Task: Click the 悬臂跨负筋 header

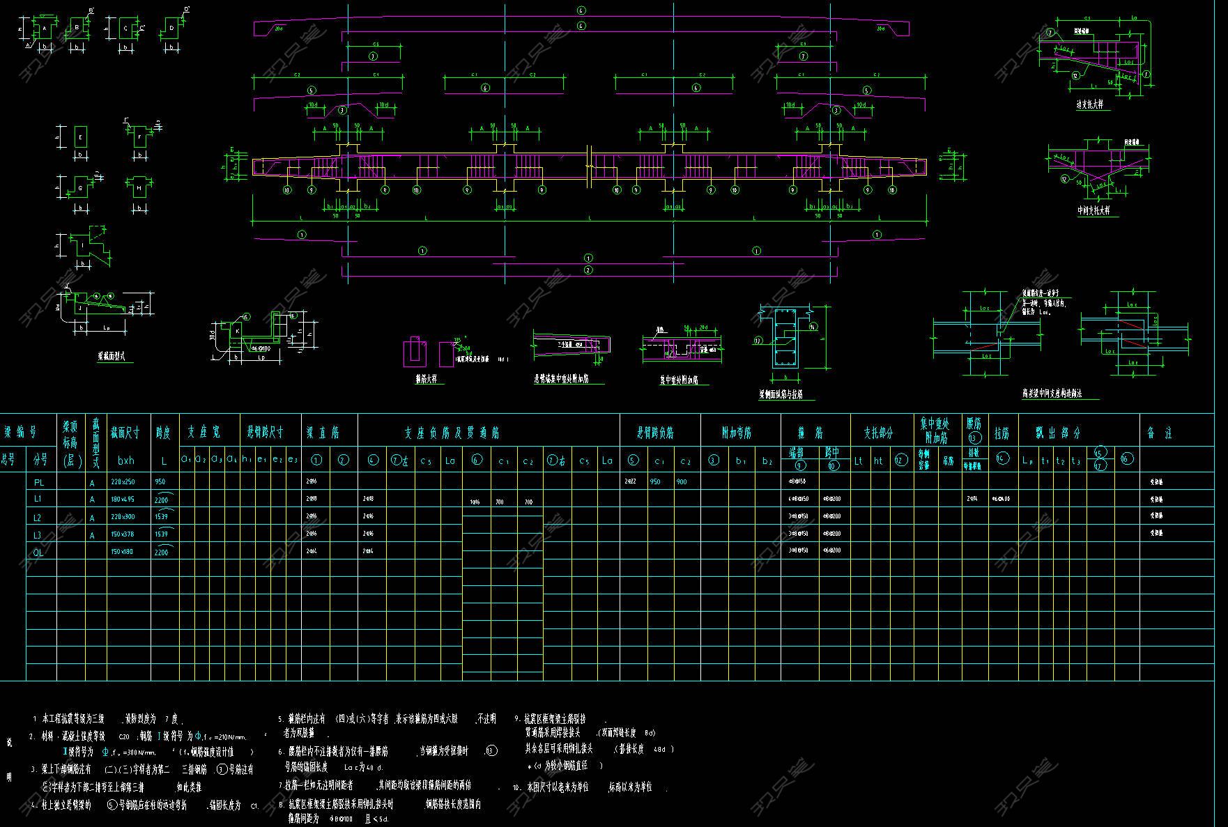Action: pyautogui.click(x=655, y=433)
